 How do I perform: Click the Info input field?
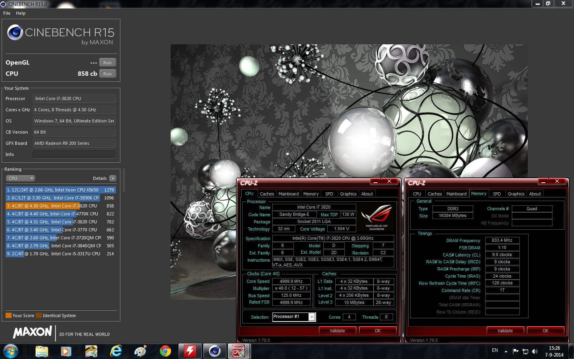point(74,154)
